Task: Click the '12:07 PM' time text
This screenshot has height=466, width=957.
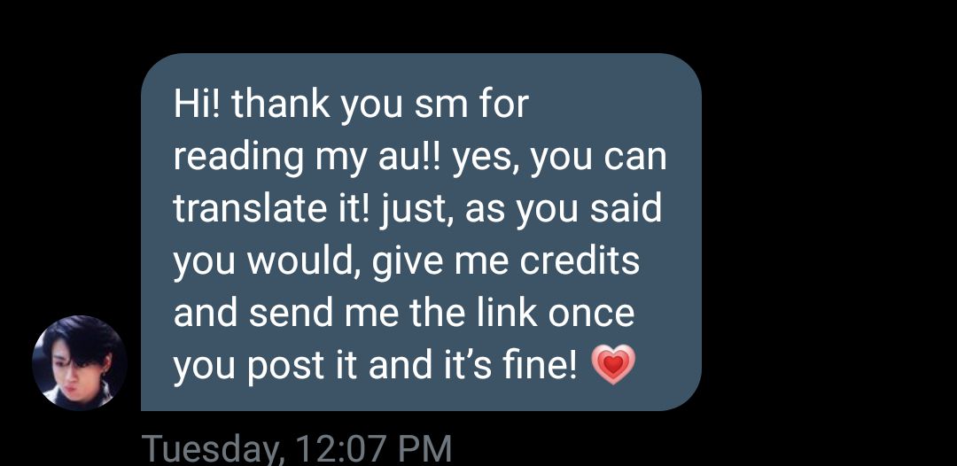Action: [374, 449]
